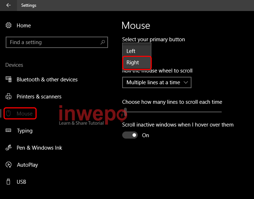Turn off scroll inactive windows toggle
Screen dimensions: 254x199
coord(130,135)
